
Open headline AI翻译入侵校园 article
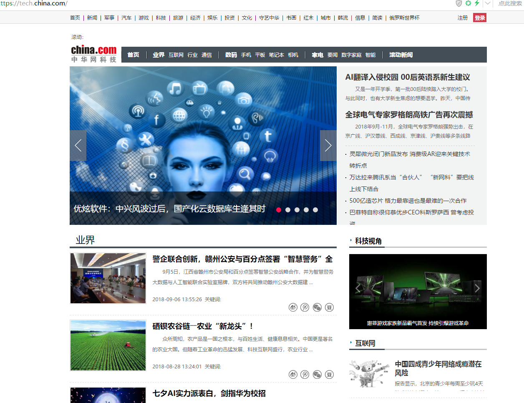(x=407, y=77)
